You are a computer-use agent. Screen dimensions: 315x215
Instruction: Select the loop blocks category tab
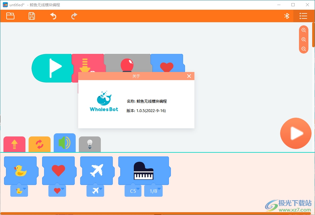[39, 144]
